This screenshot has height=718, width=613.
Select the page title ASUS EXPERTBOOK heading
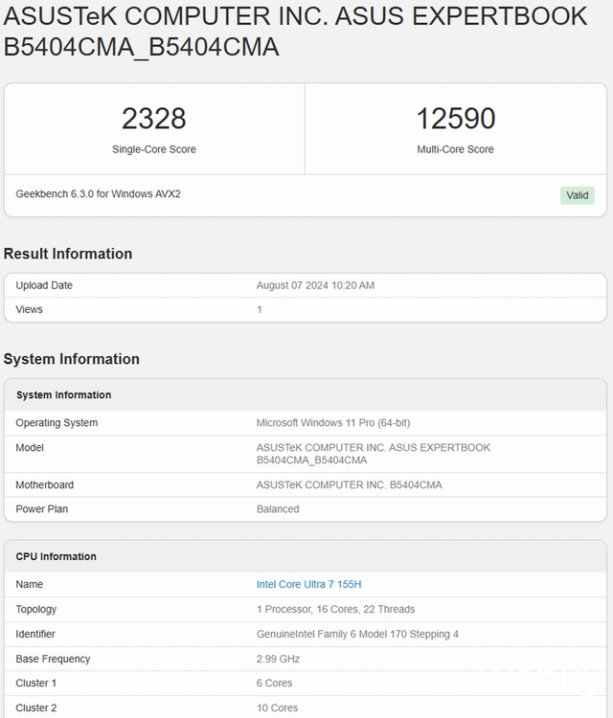click(295, 32)
